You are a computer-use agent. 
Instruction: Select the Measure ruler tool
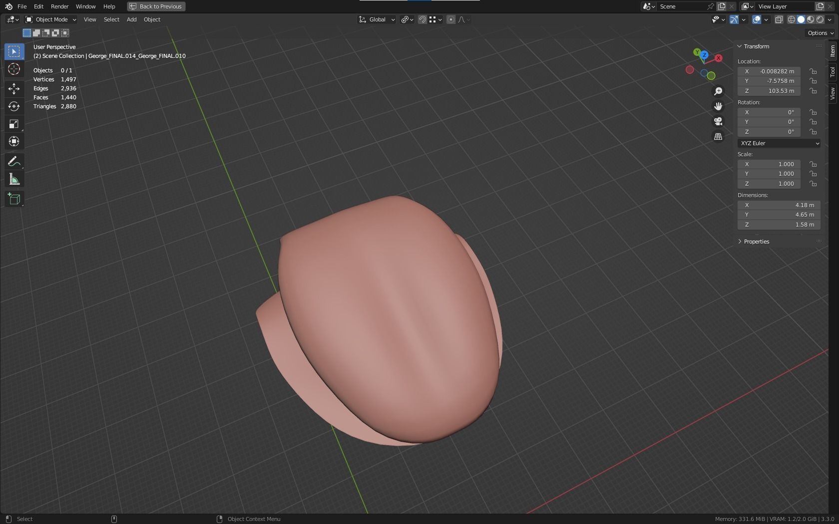pyautogui.click(x=14, y=179)
